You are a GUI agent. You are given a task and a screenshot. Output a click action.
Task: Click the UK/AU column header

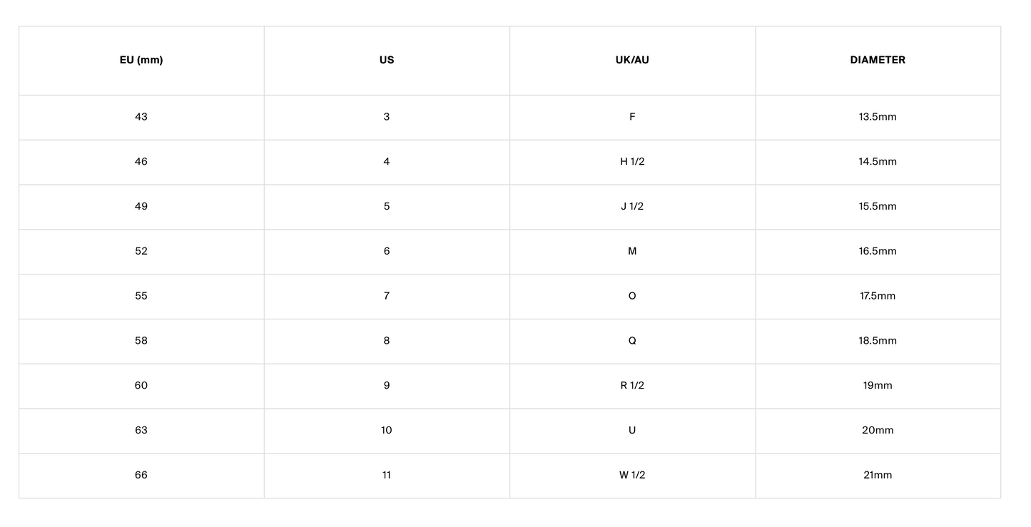[x=632, y=61]
